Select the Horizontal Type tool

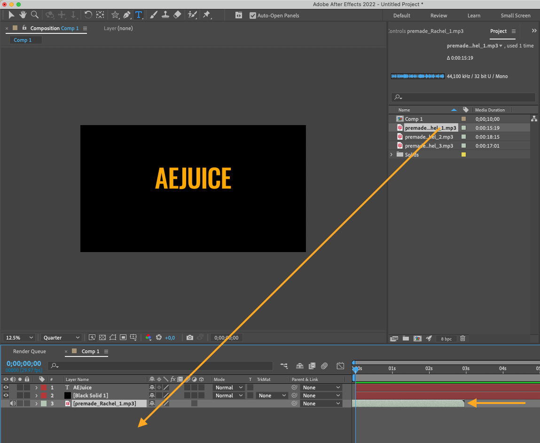click(x=139, y=15)
